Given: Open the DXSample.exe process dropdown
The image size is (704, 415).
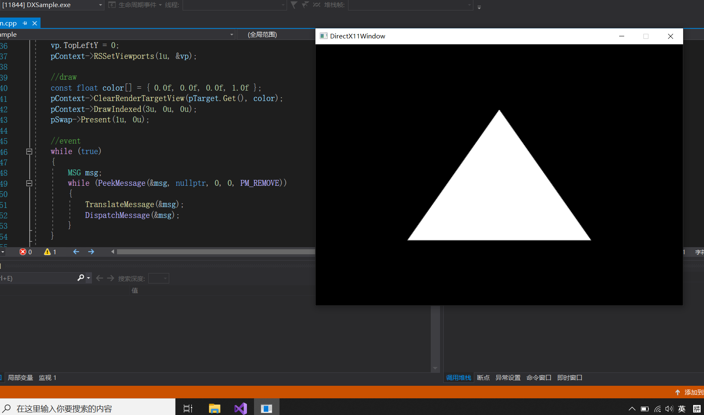Looking at the screenshot, I should (100, 5).
